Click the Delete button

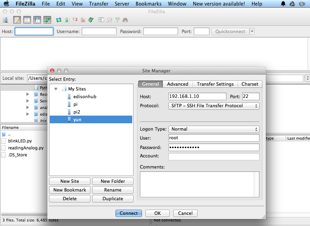pos(70,199)
